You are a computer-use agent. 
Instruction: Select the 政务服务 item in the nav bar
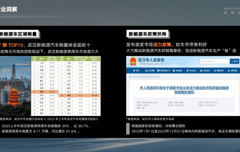coord(178,71)
